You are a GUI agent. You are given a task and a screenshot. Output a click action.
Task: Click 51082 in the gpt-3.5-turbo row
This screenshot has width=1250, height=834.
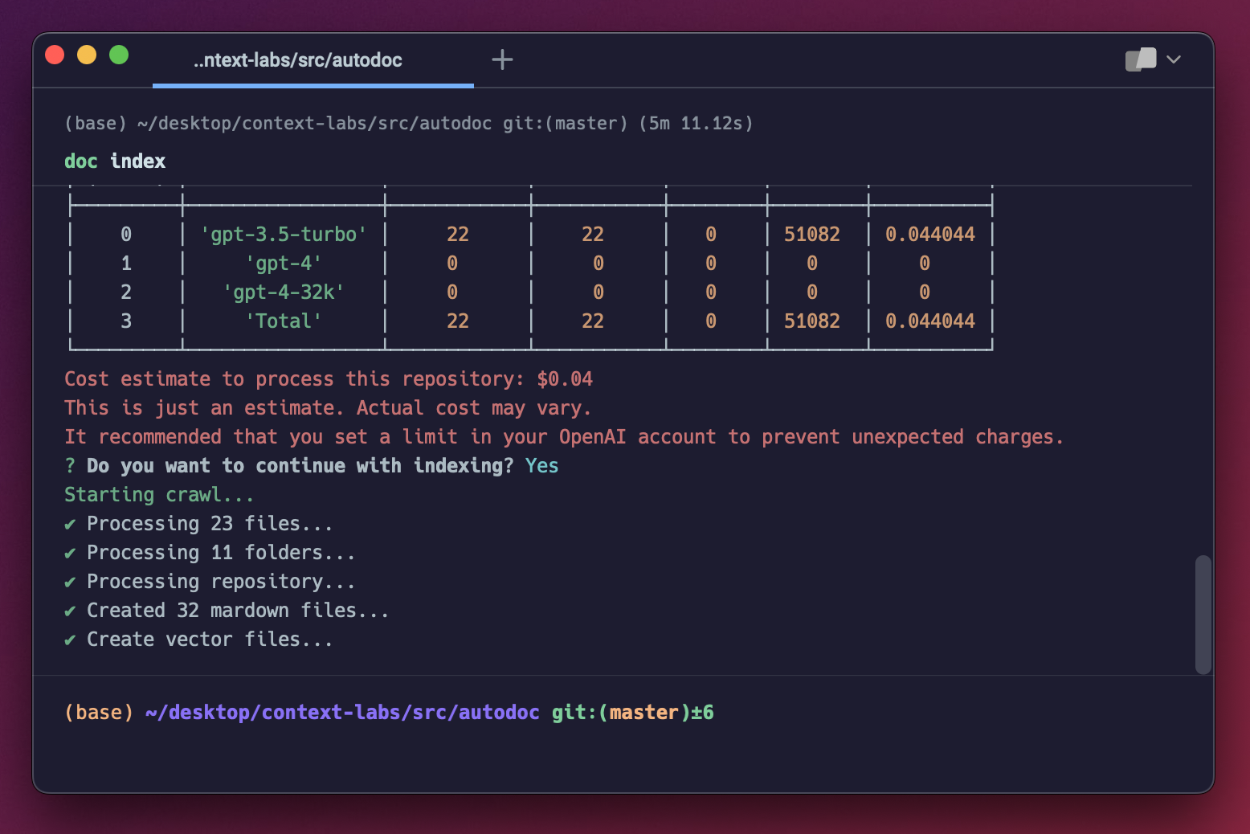tap(812, 235)
